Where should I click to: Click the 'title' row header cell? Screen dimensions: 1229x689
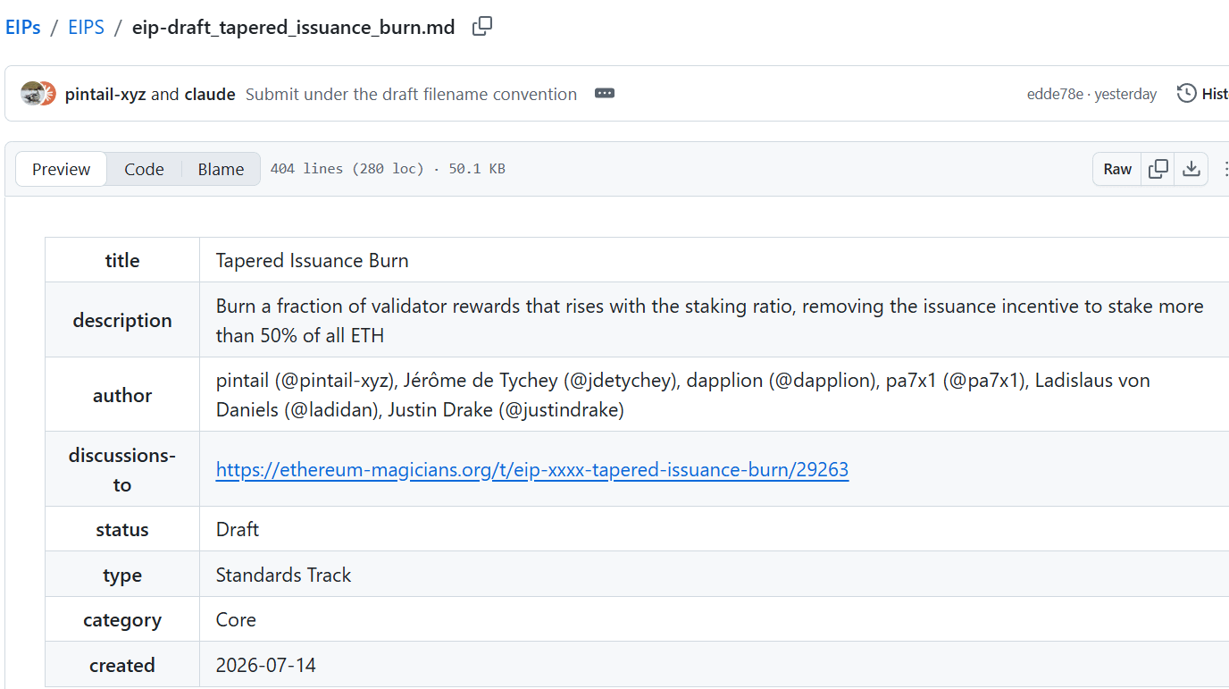tap(122, 260)
